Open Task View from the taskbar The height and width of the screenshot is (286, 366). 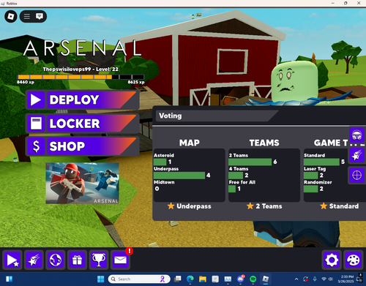[178, 279]
